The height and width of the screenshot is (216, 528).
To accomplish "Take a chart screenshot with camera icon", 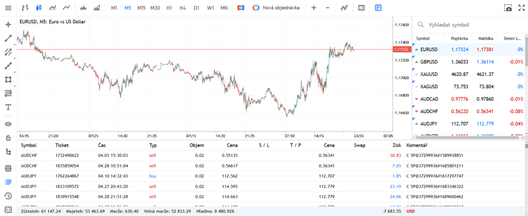I will coord(508,8).
